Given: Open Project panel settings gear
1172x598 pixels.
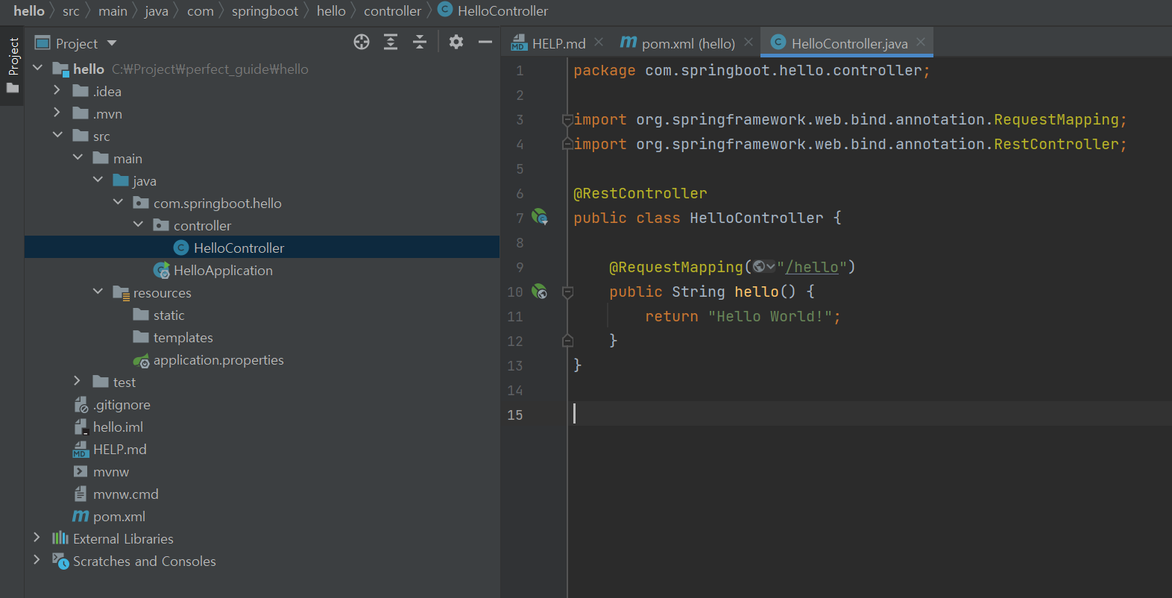Looking at the screenshot, I should (456, 43).
